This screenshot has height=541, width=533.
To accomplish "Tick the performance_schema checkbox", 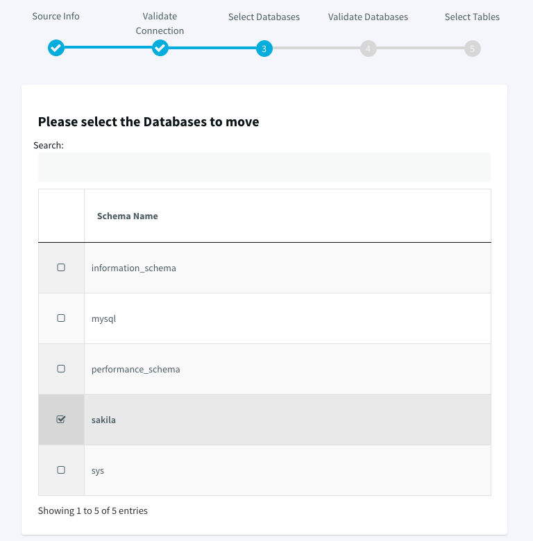I will 61,369.
